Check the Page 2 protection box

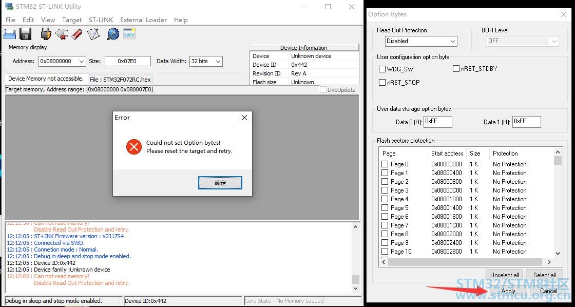(385, 182)
